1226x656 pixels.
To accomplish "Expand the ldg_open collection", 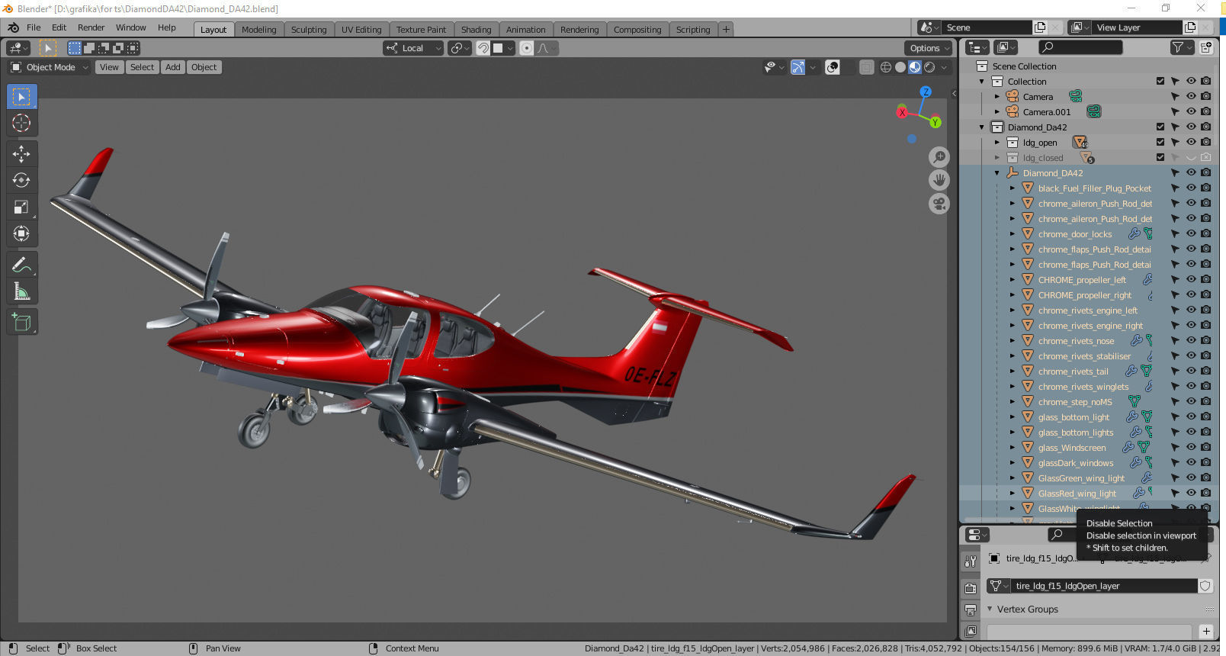I will click(997, 143).
